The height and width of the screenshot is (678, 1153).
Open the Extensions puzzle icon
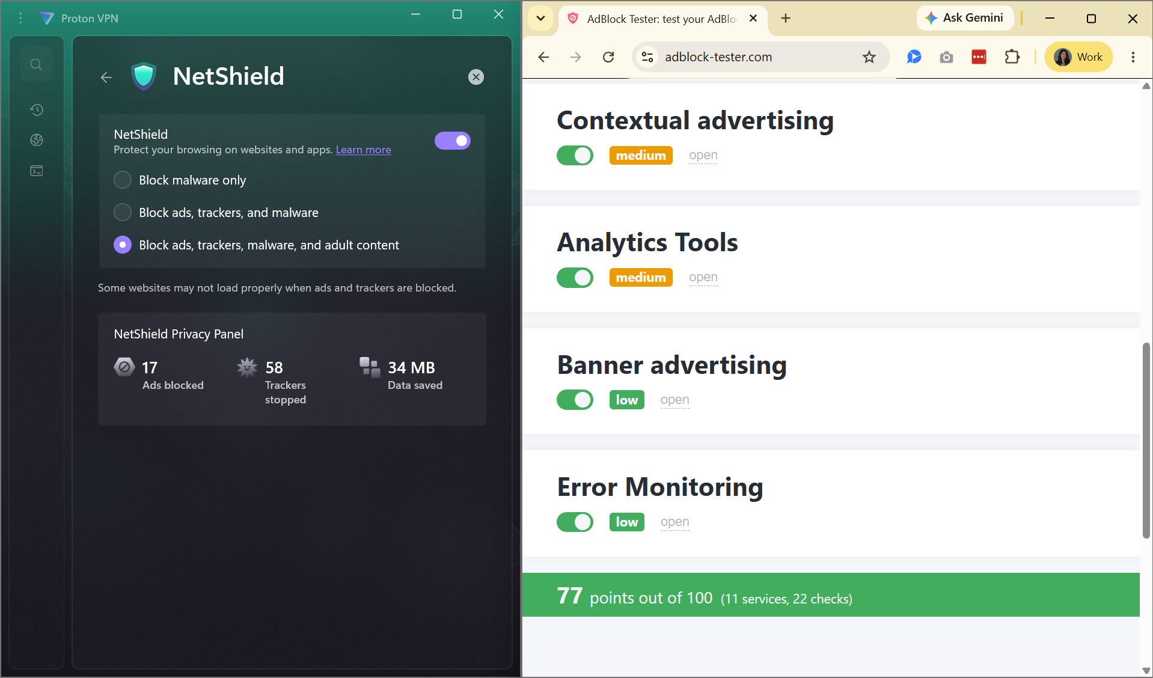point(1012,57)
